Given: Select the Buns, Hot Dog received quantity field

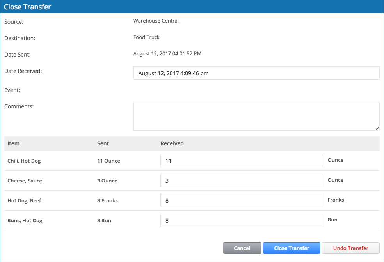Looking at the screenshot, I should [241, 220].
